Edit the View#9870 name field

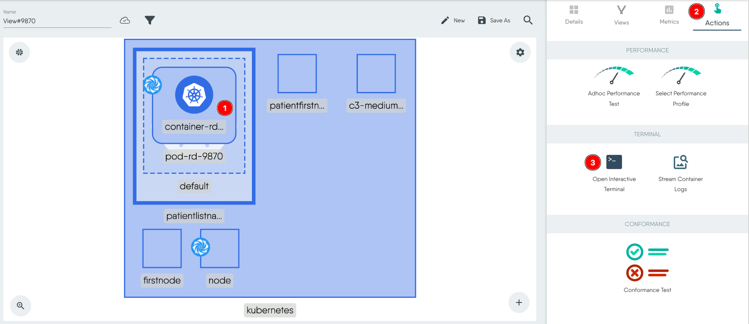57,21
